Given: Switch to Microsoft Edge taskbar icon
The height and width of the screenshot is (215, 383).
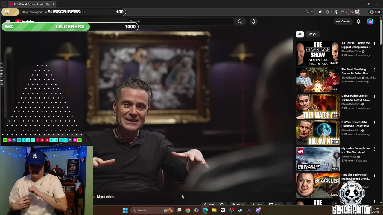Looking at the screenshot, I should coord(205,210).
